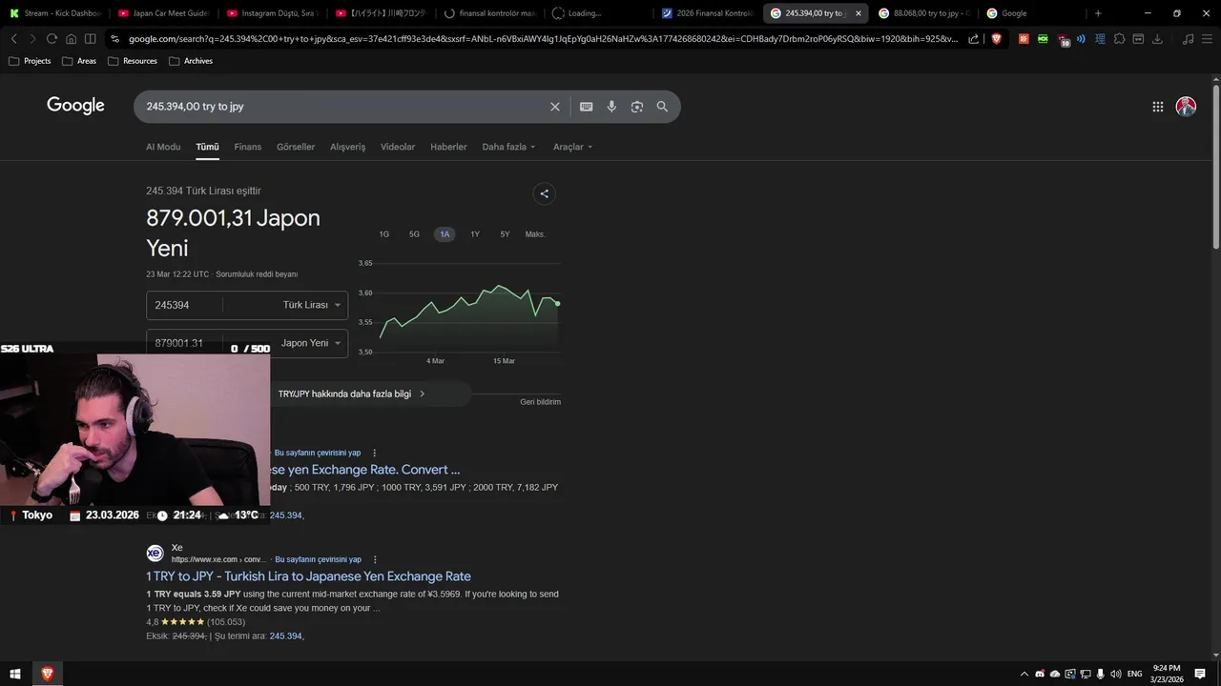Open extension with badge showing 10

(1063, 40)
